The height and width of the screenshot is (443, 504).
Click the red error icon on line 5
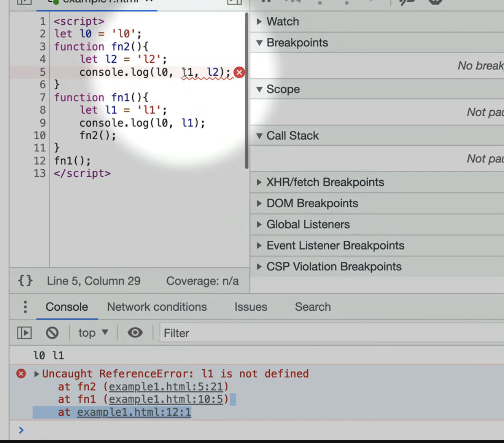click(239, 72)
